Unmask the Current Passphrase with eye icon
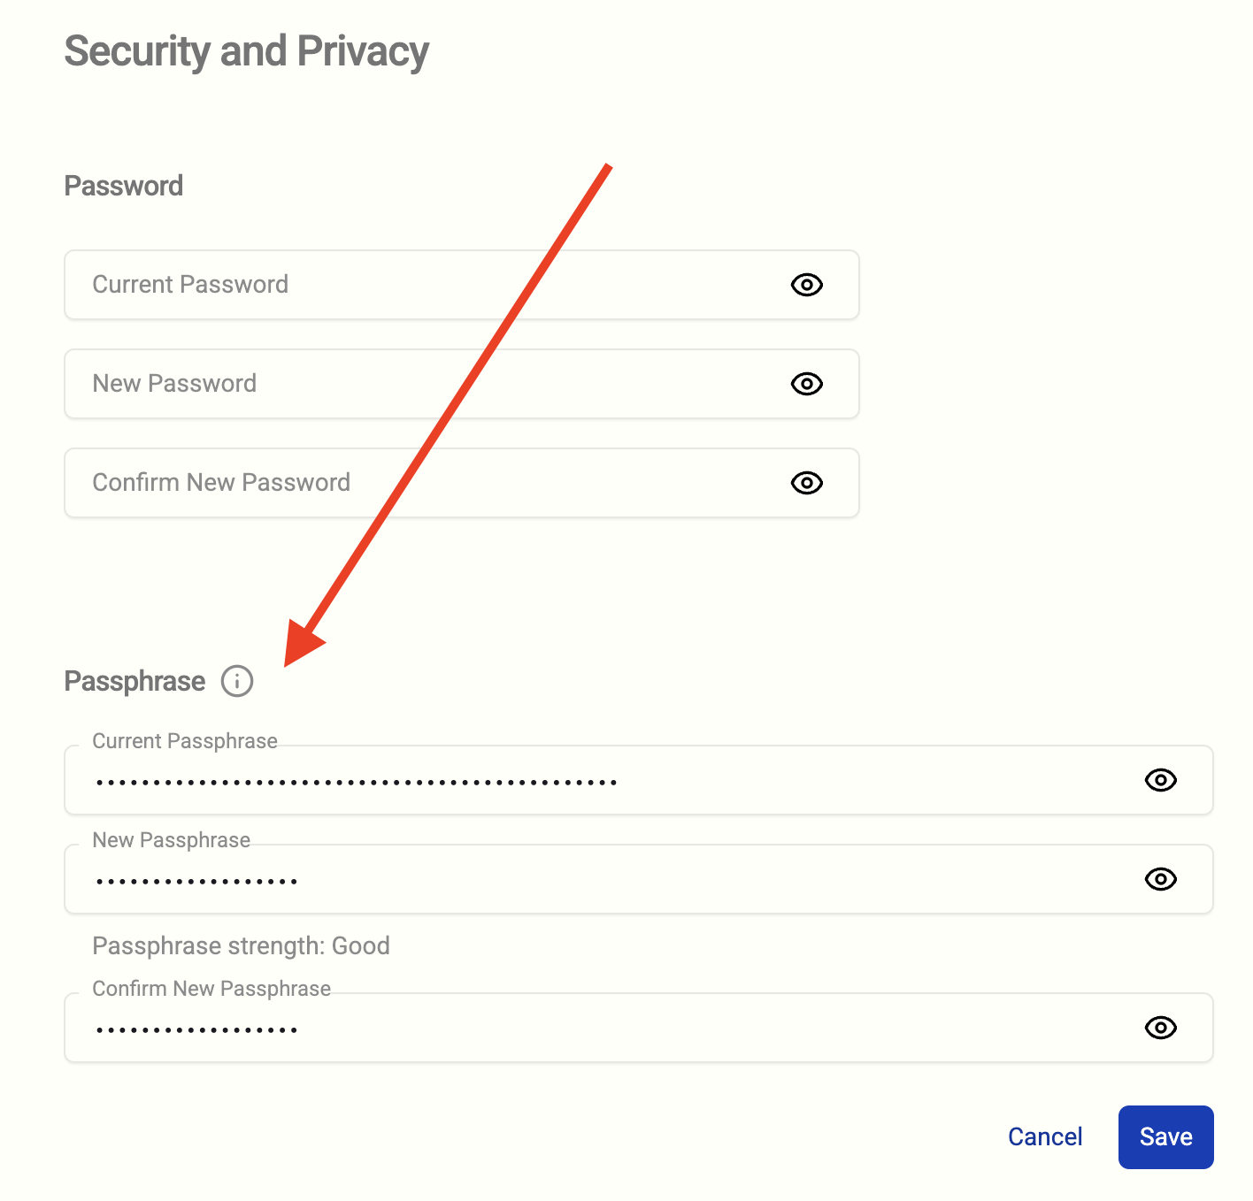1253x1201 pixels. 1160,780
